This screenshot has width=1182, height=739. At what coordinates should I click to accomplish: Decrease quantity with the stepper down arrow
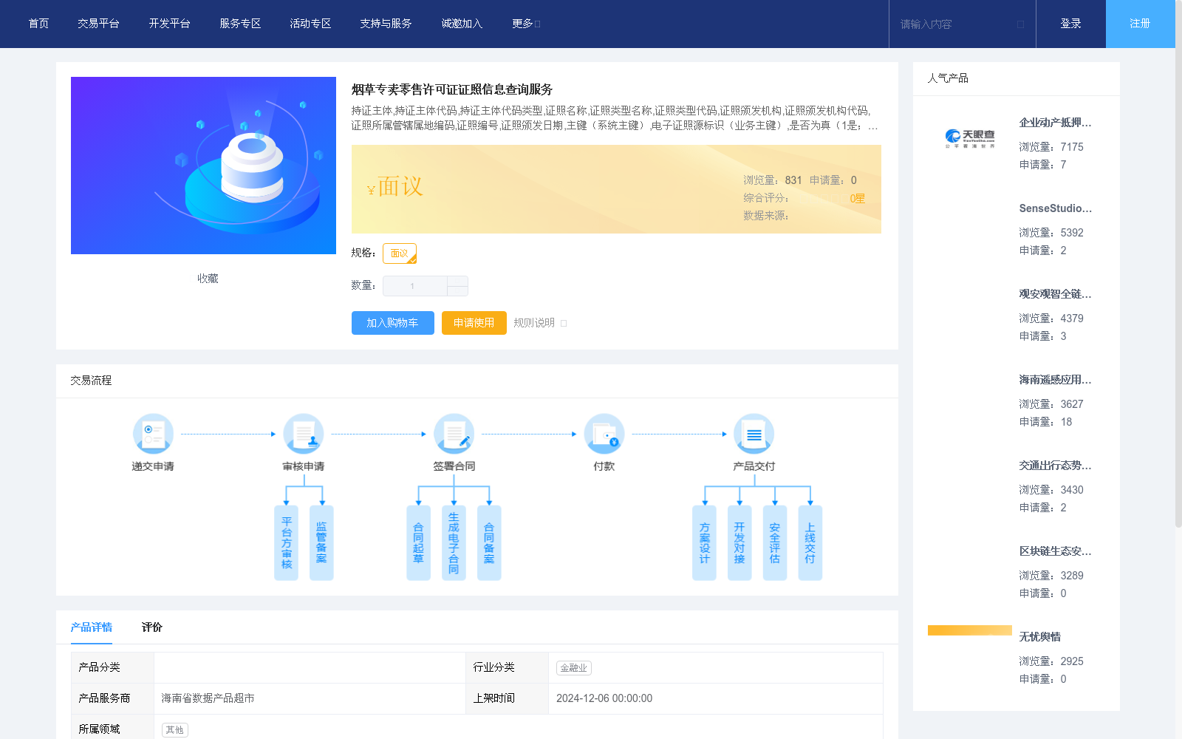[x=458, y=290]
